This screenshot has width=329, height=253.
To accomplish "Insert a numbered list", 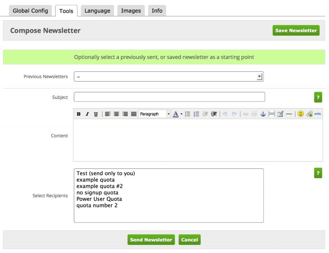I will pyautogui.click(x=196, y=114).
